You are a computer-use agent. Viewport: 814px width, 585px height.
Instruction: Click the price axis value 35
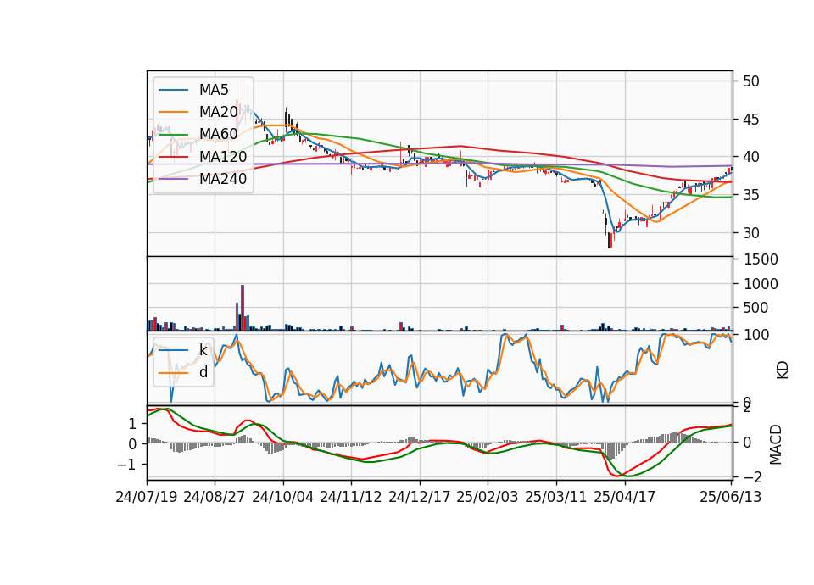(750, 195)
